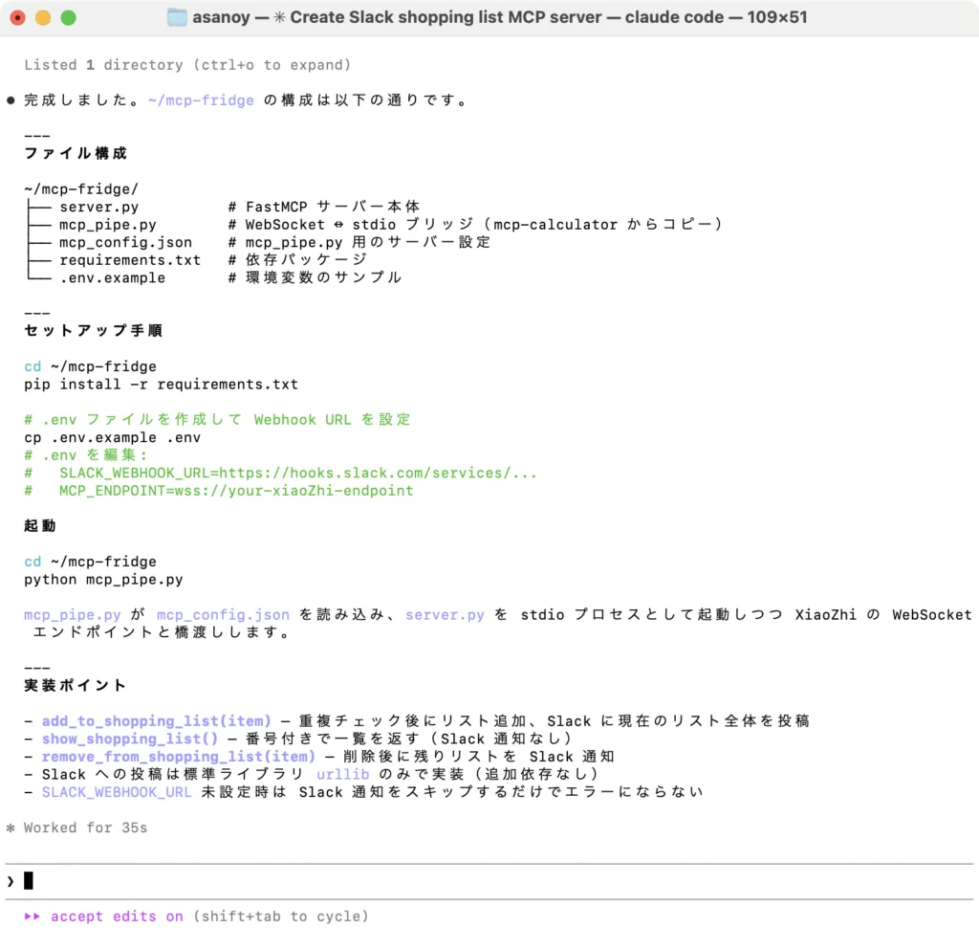Click the '# FastMCP サーバー本体' comment

(x=324, y=207)
